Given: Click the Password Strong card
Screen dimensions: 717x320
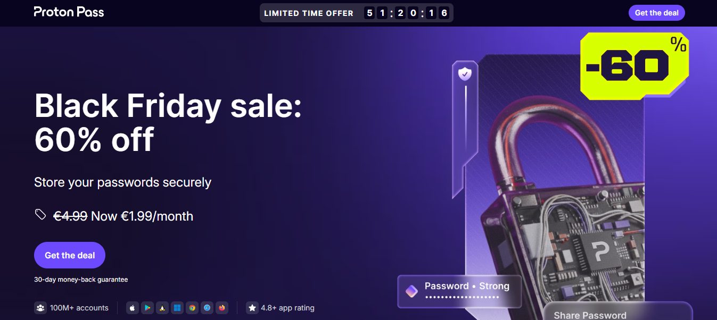Looking at the screenshot, I should [x=459, y=291].
